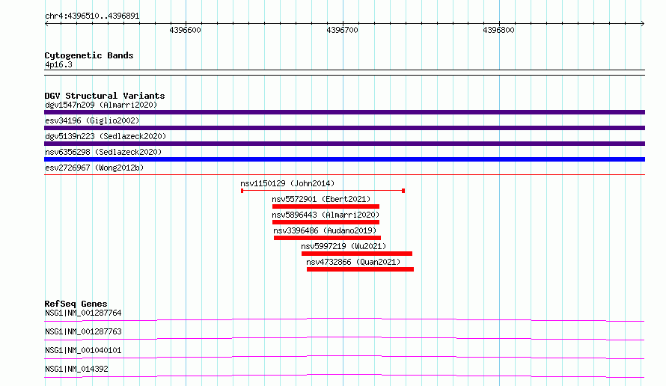Viewport: 666px width, 386px height.
Task: Select the red nsv5997219 variant bar
Action: pyautogui.click(x=357, y=254)
